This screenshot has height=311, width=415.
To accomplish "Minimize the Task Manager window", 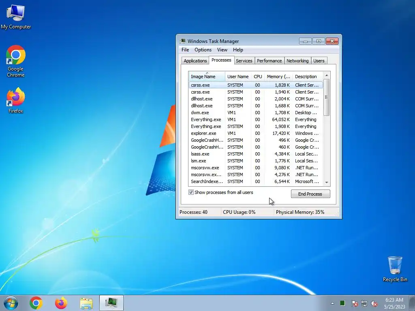I will click(x=305, y=41).
